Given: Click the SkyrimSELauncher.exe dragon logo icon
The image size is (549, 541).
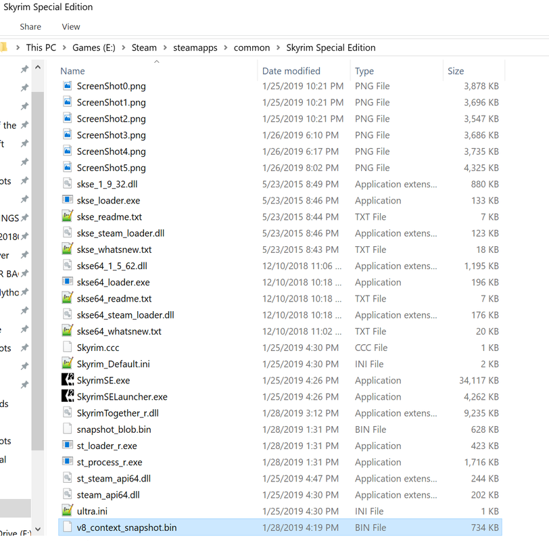Looking at the screenshot, I should point(68,396).
